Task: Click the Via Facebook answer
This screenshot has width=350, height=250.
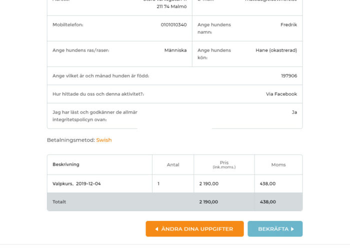Action: click(281, 94)
